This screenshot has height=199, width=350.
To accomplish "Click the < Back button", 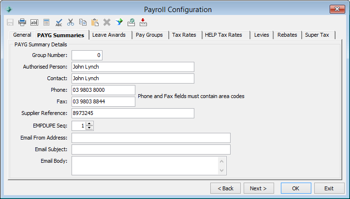I will point(225,188).
